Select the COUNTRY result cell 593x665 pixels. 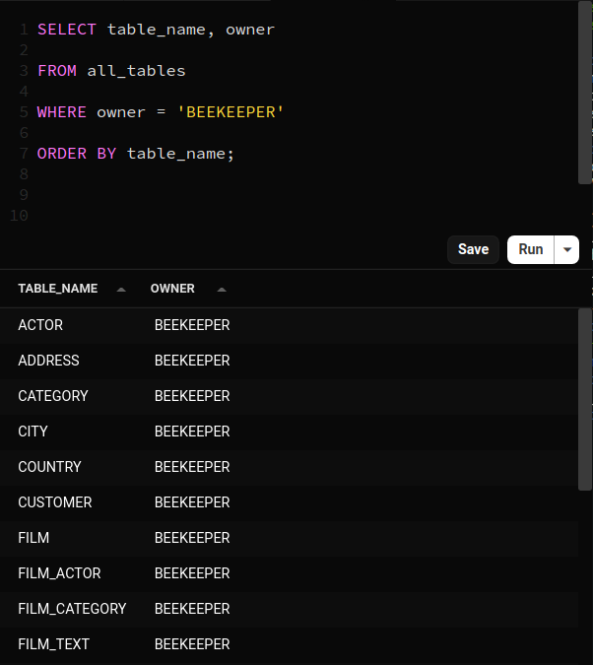(49, 467)
